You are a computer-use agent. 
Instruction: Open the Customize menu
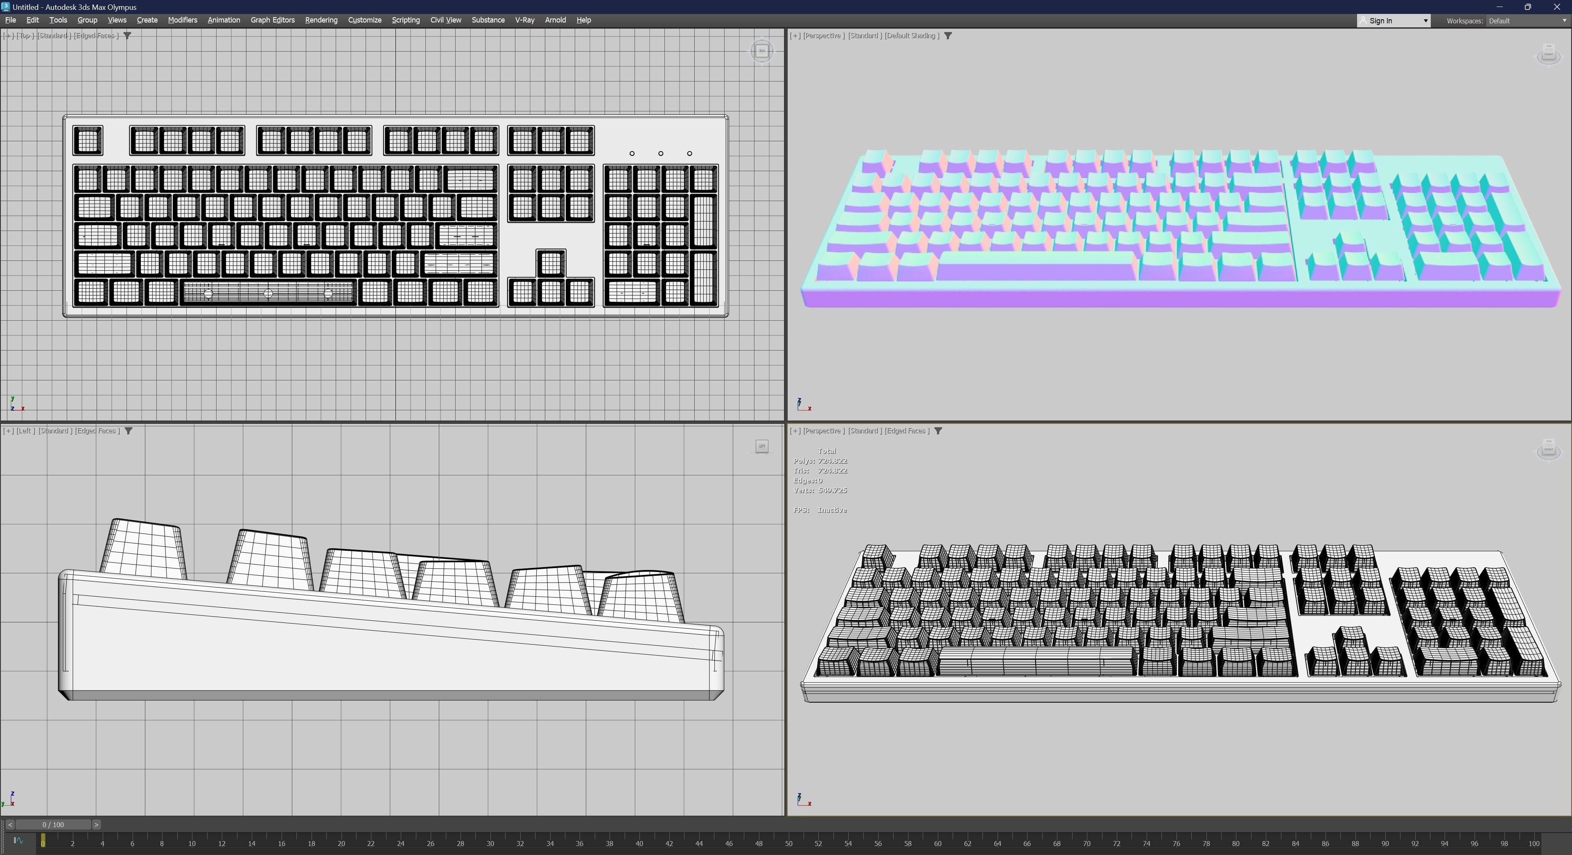pos(364,20)
